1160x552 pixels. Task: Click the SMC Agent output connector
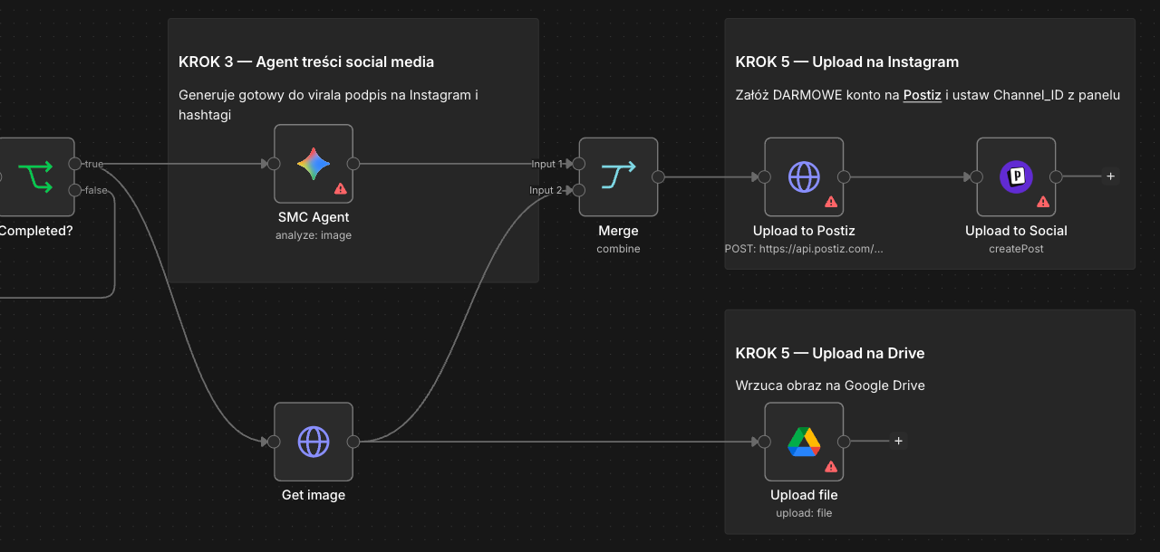353,164
